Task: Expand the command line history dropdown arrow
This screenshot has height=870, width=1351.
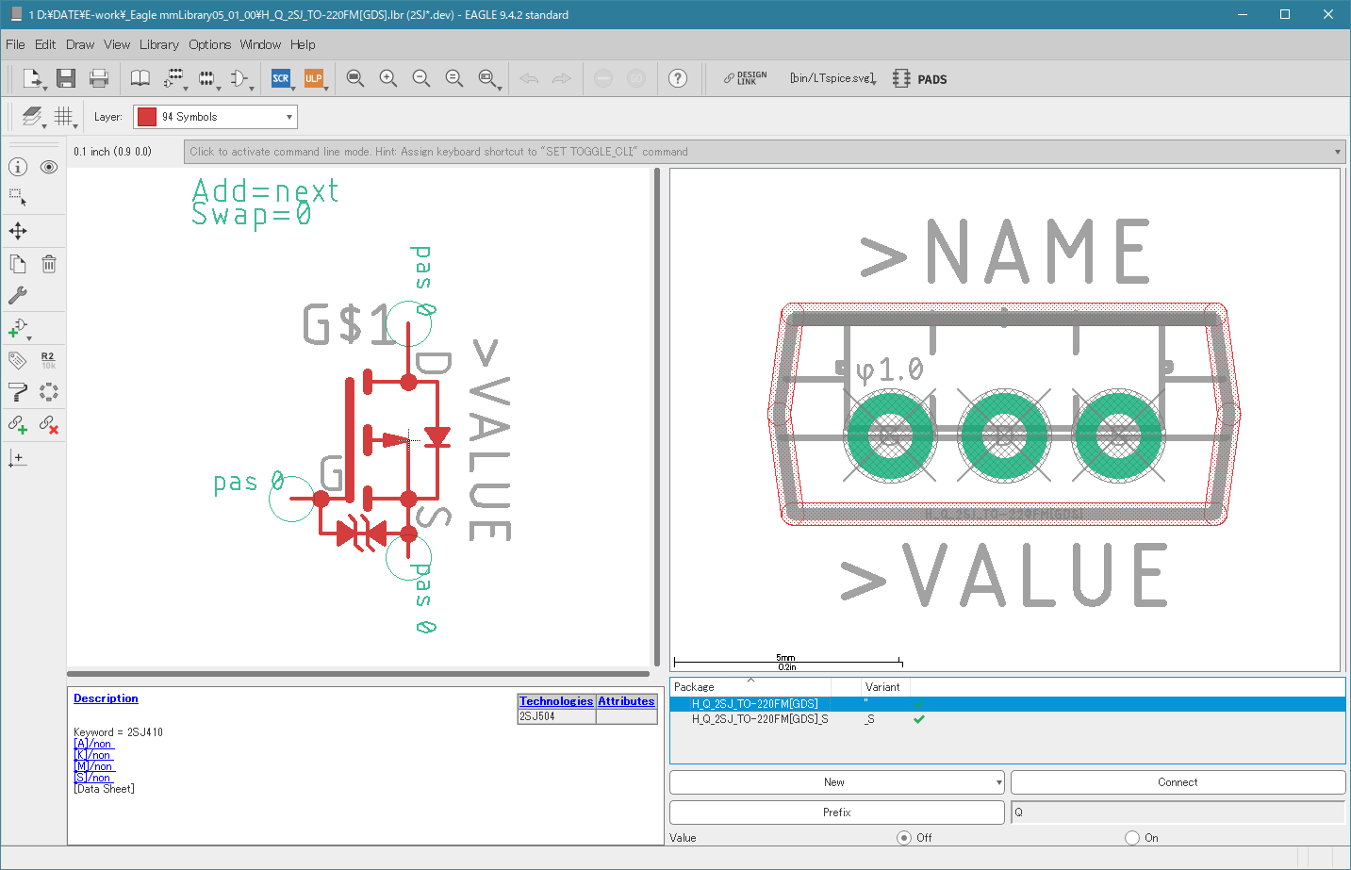Action: (x=1337, y=152)
